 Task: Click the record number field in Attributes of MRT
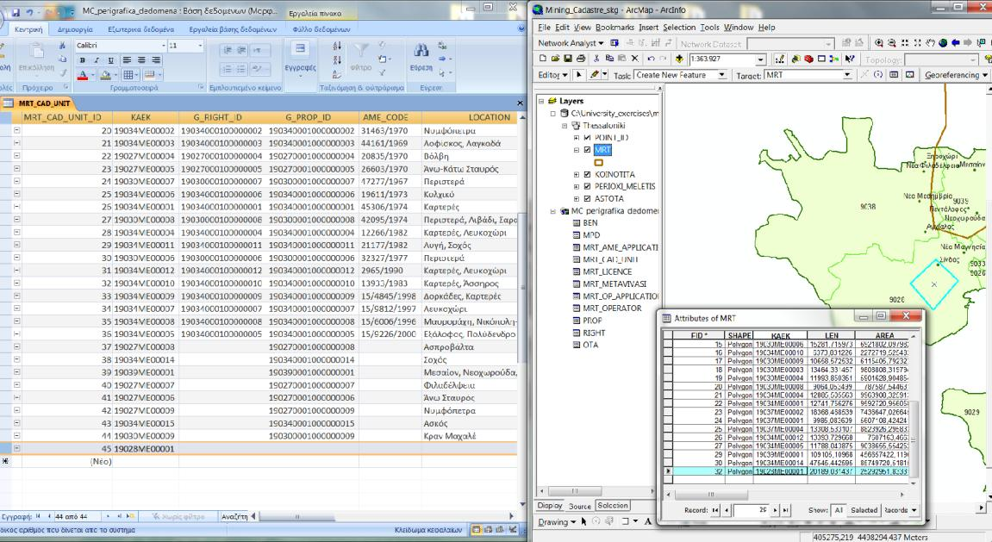tap(752, 510)
